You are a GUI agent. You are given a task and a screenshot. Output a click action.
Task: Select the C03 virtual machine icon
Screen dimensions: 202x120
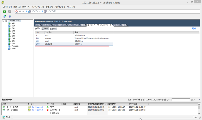coord(9,33)
